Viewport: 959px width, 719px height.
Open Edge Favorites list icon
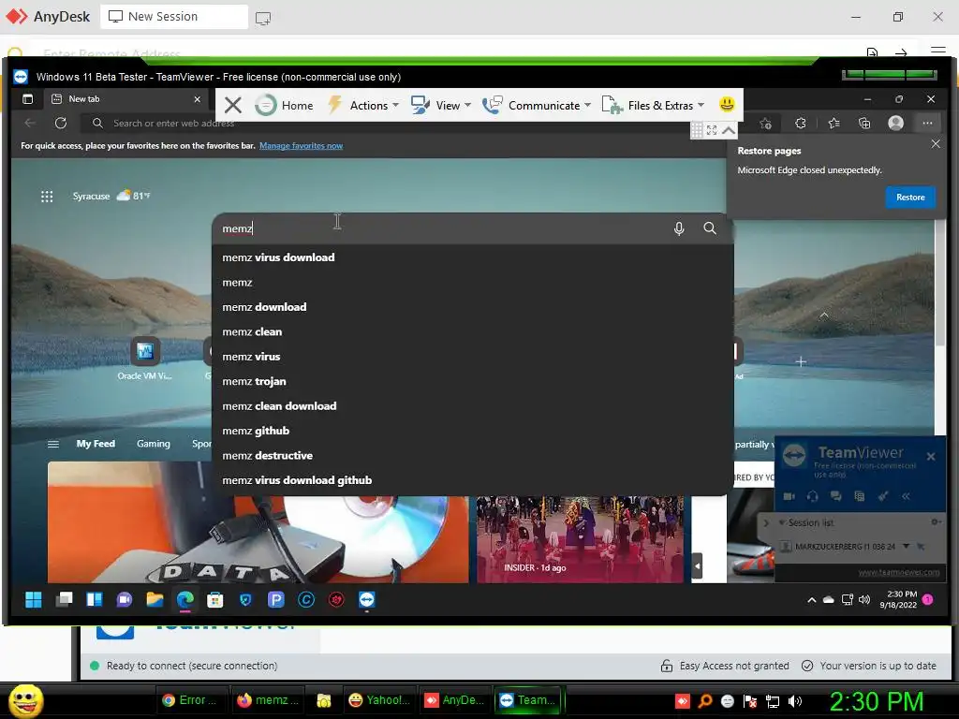coord(834,124)
